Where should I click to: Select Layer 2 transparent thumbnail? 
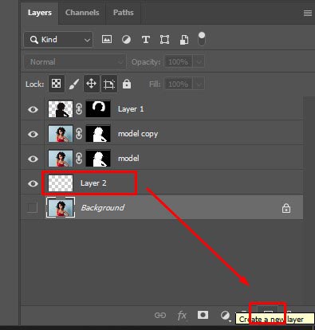pos(61,183)
